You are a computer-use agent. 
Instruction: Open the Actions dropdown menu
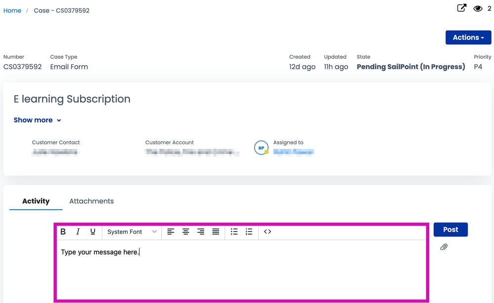(x=468, y=38)
